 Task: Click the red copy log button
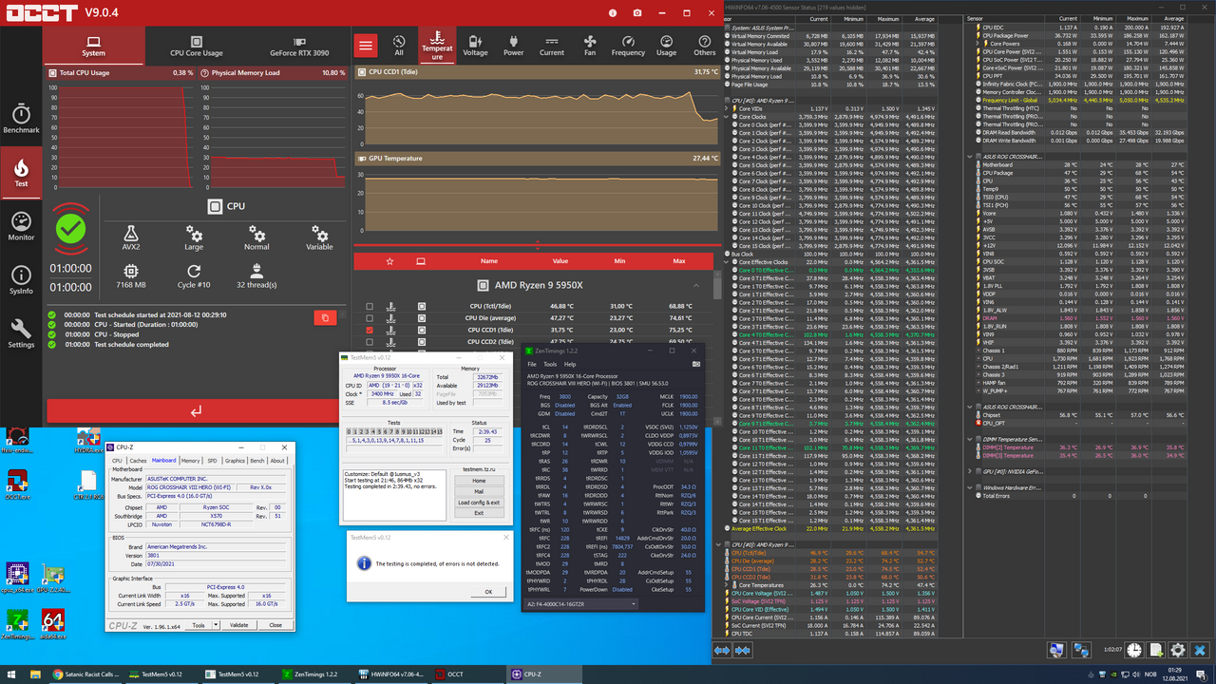tap(325, 318)
